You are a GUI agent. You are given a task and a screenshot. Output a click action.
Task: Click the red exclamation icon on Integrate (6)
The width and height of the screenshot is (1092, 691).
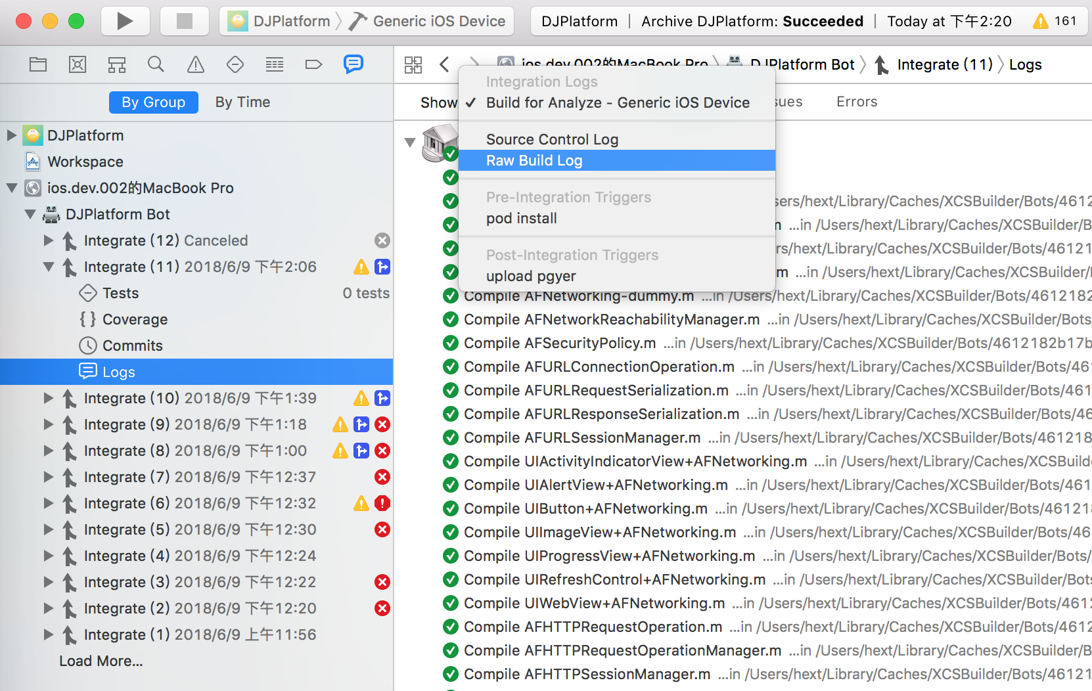click(x=382, y=503)
